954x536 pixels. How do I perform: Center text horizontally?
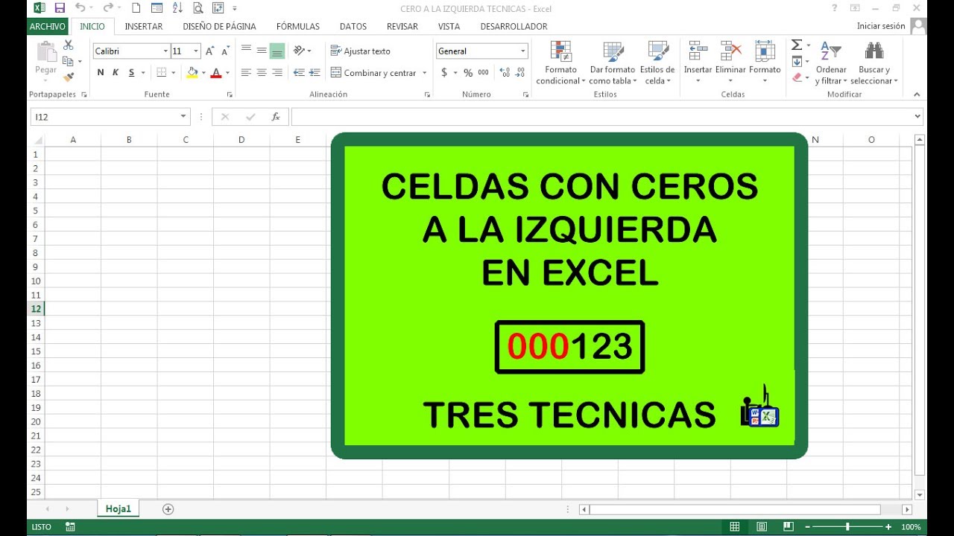[262, 73]
